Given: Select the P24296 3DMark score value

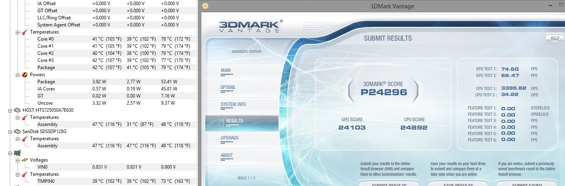Looking at the screenshot, I should click(x=384, y=92).
